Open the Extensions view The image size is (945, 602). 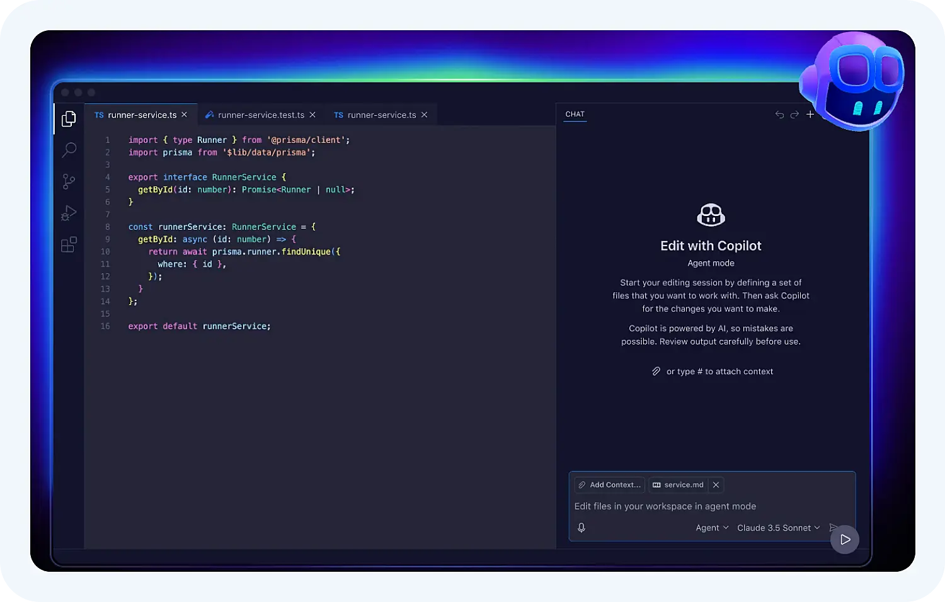tap(69, 245)
